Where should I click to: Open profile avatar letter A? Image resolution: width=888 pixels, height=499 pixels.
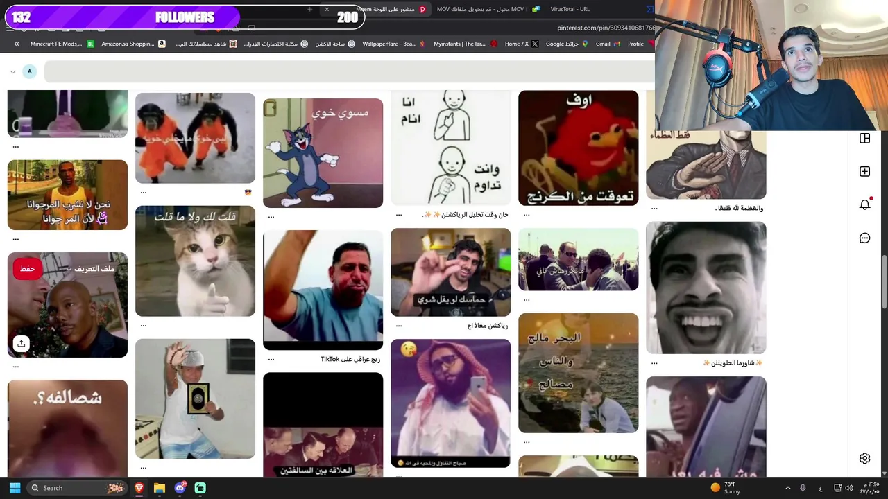(29, 71)
